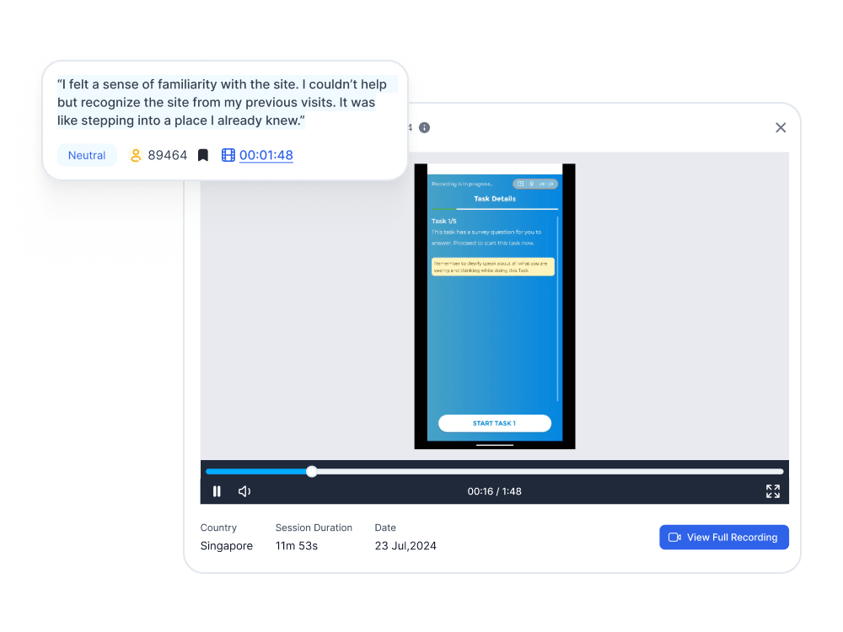Viewport: 843px width, 632px height.
Task: Click the yellow reminder note in video
Action: [493, 266]
